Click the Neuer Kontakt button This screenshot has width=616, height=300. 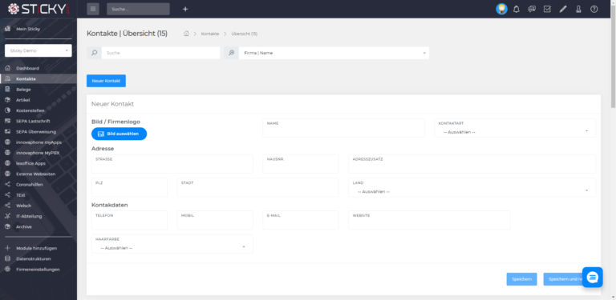pos(106,81)
